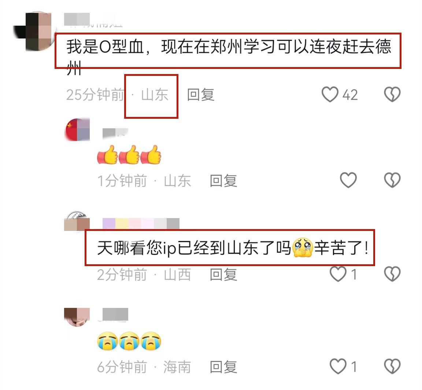Select the 天哪看您ip已经到山东了吗 comment text
Image resolution: width=422 pixels, height=390 pixels.
[233, 247]
